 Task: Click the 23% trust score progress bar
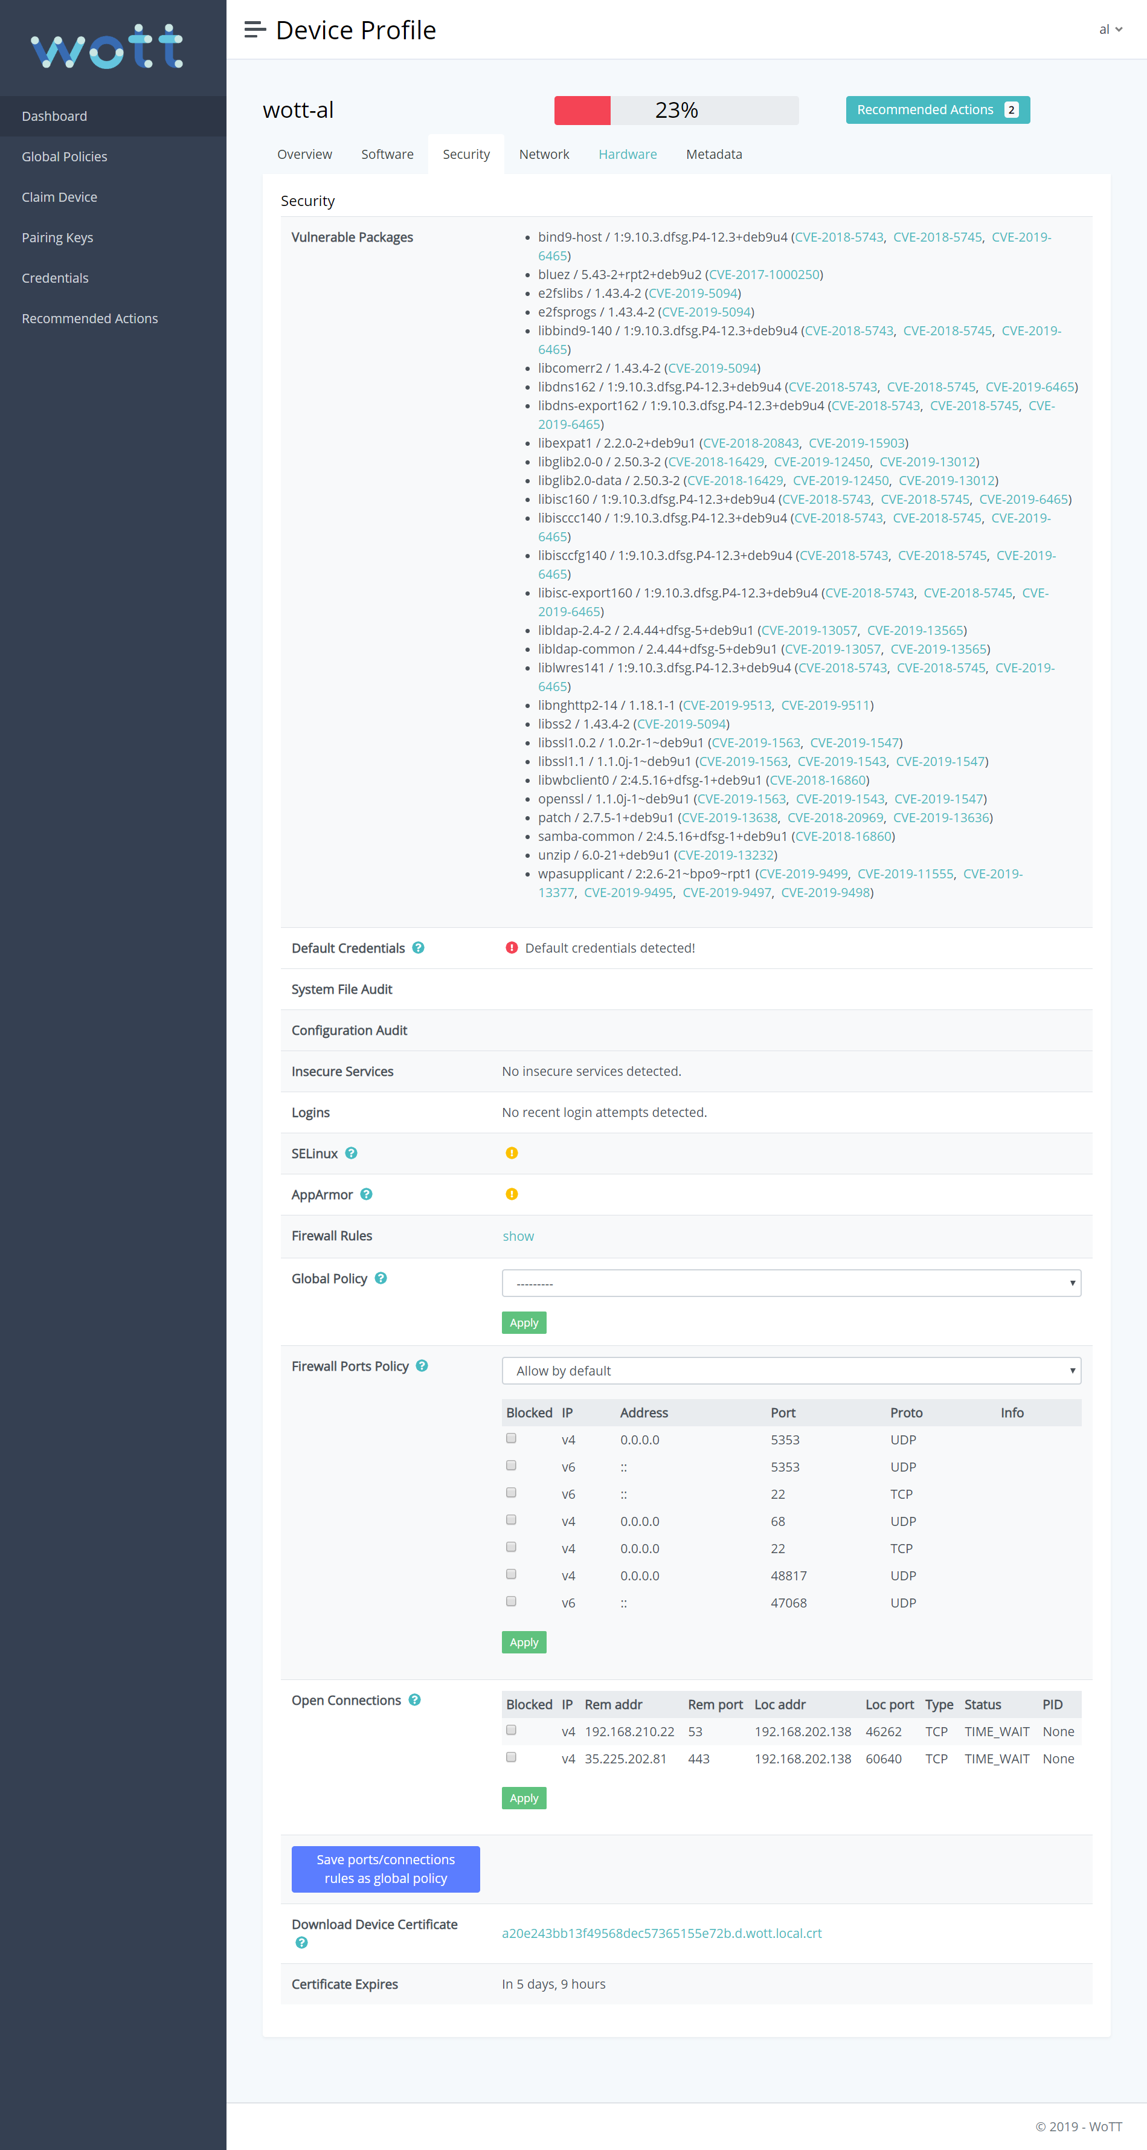pyautogui.click(x=675, y=110)
